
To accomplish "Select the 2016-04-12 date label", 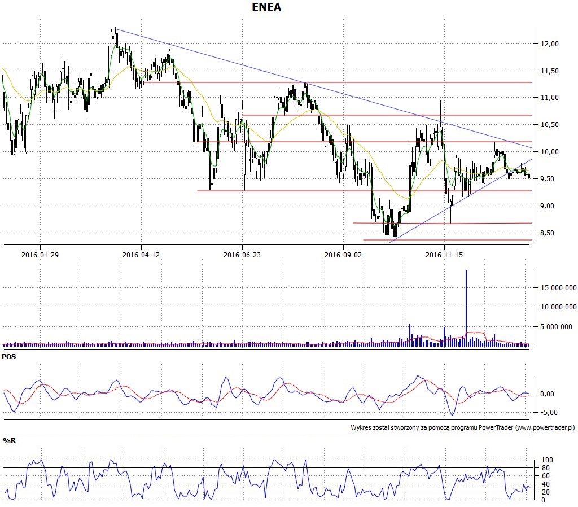I will 141,255.
